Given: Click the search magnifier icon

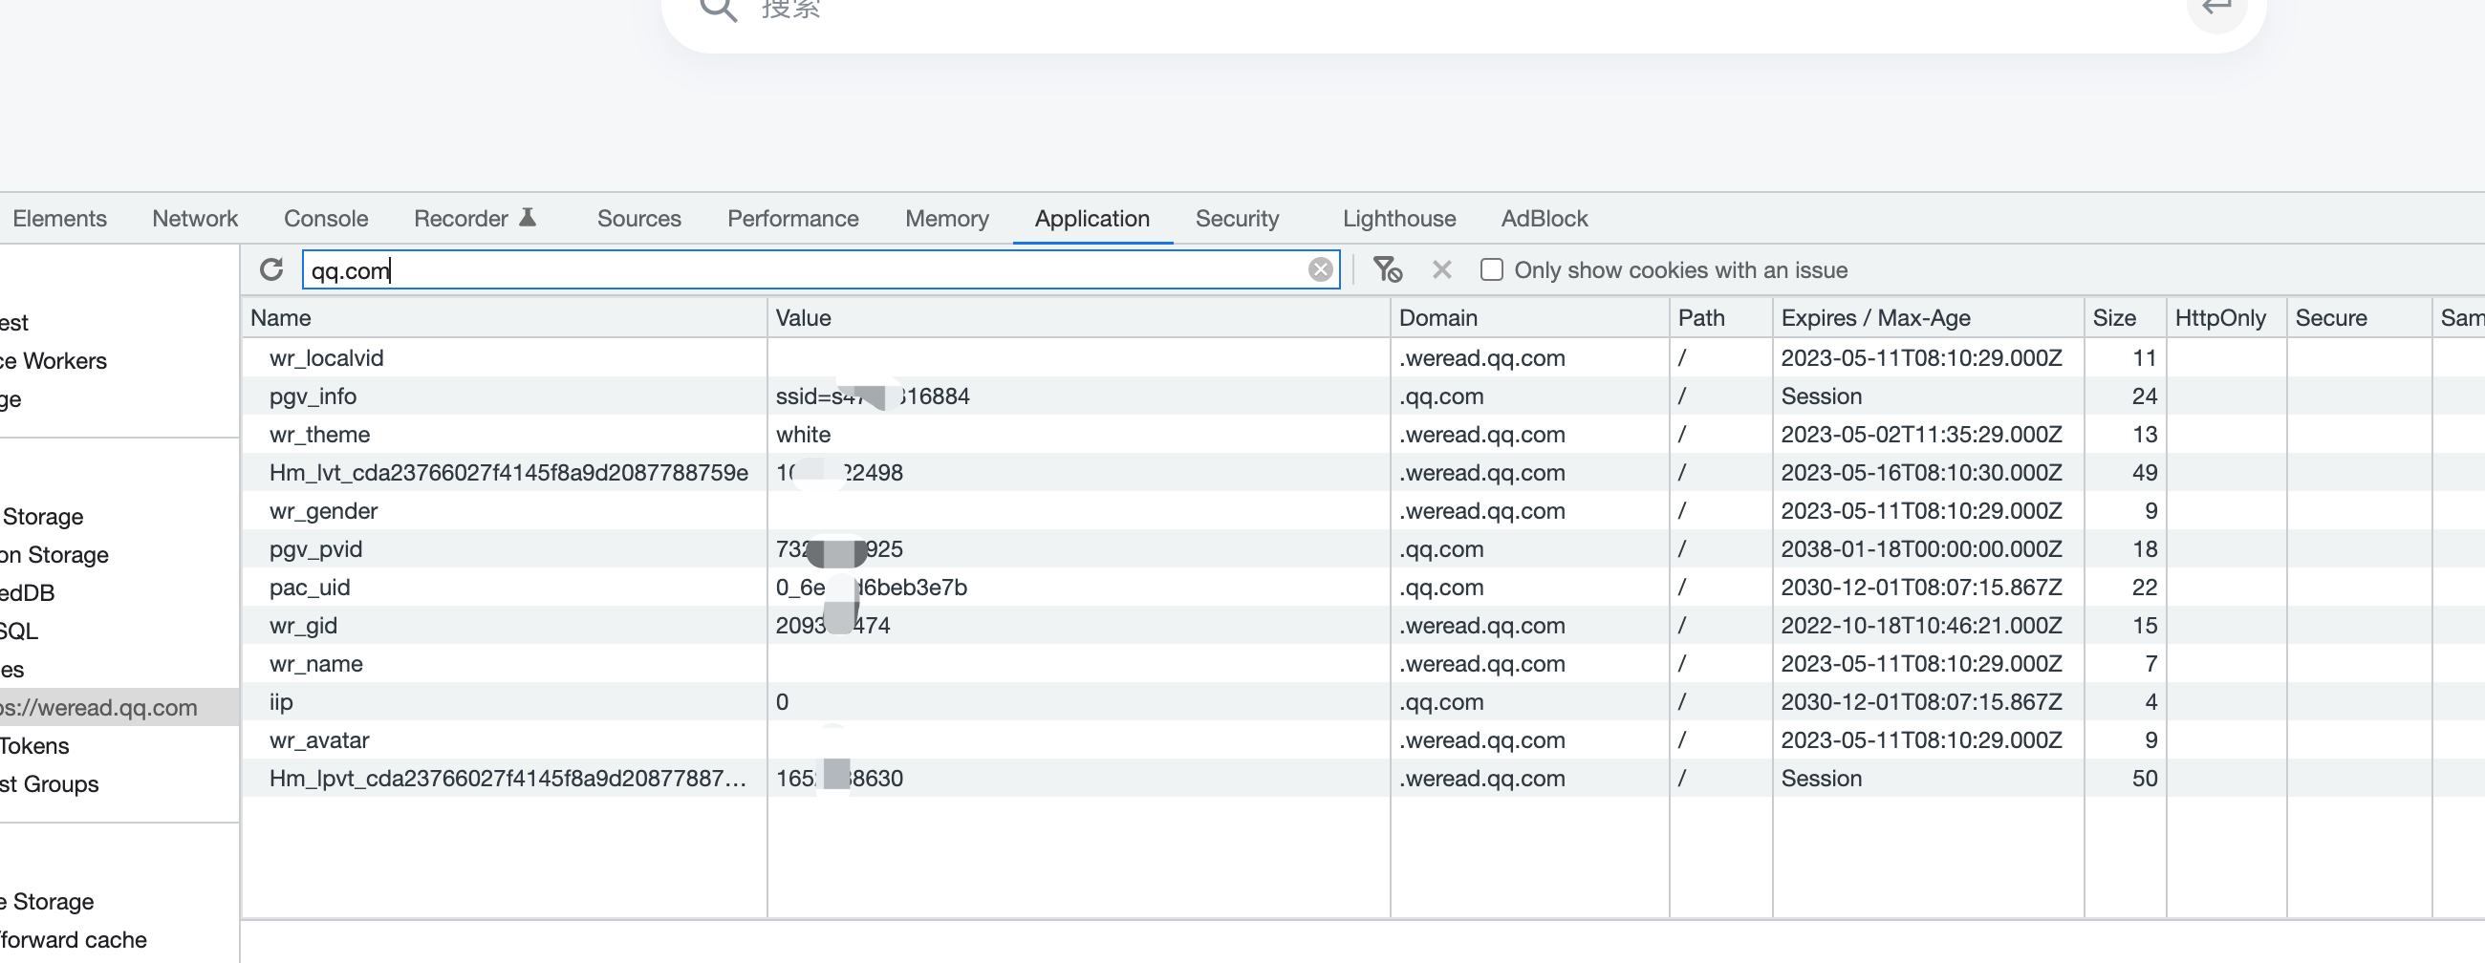Looking at the screenshot, I should (718, 10).
